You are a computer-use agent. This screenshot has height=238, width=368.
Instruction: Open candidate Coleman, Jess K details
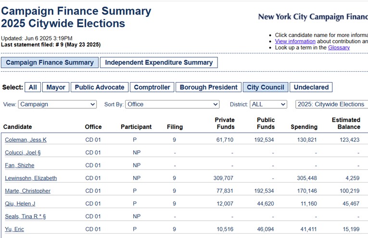pyautogui.click(x=25, y=140)
